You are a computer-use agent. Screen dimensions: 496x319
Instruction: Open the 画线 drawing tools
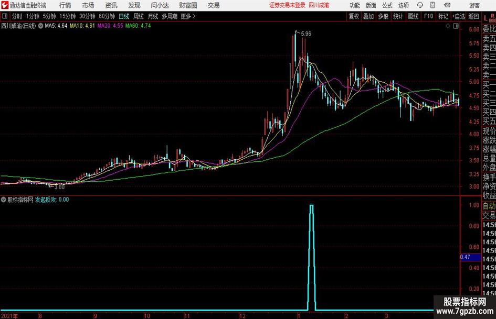point(413,16)
